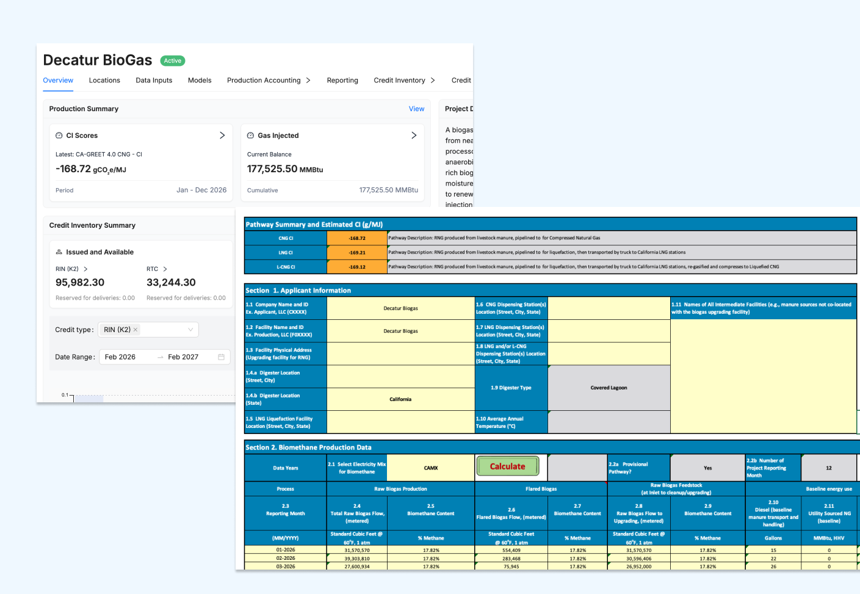Click the Feb 2027 end date field
Viewport: 860px width, 594px height.
[183, 357]
